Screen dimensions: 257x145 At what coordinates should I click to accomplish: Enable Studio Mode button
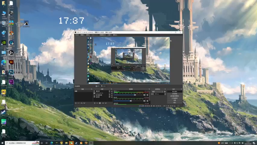175,98
